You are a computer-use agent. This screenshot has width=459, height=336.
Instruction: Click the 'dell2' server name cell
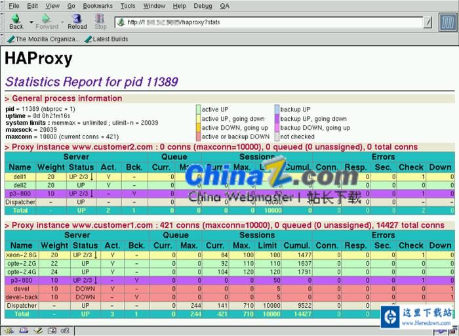click(x=20, y=185)
